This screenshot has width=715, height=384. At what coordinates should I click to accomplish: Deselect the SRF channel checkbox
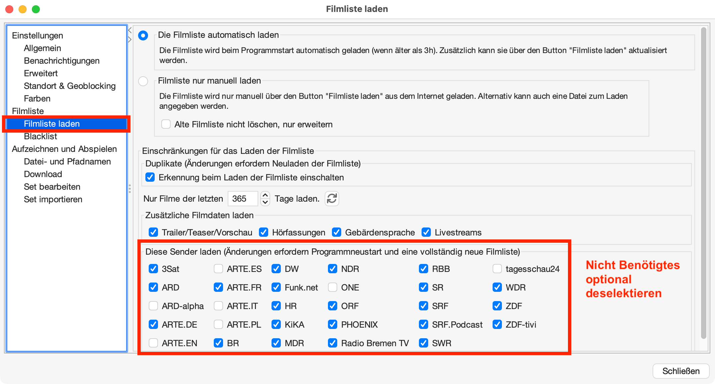pyautogui.click(x=424, y=306)
